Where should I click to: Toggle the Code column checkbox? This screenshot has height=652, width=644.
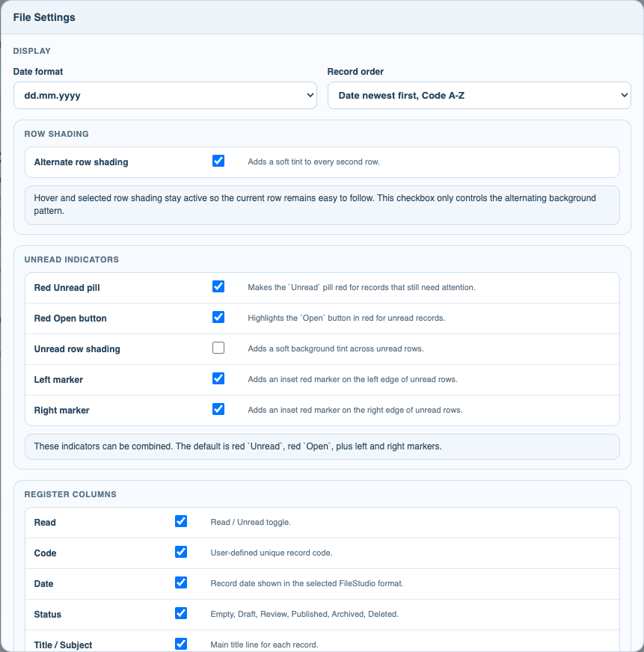click(181, 552)
